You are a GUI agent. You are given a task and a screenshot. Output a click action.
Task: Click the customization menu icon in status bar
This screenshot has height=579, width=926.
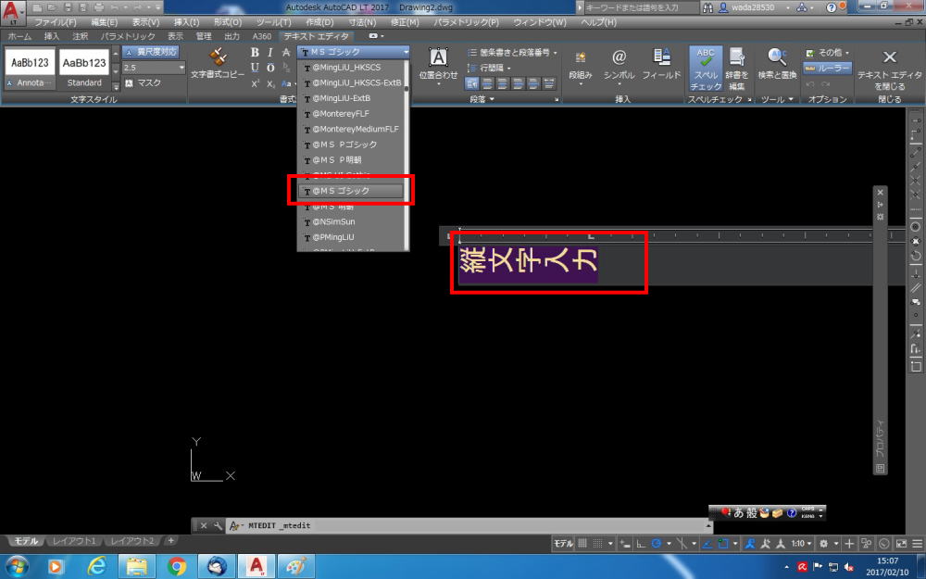point(917,544)
